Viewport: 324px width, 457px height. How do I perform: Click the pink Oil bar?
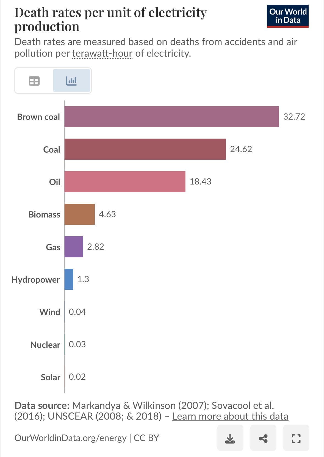tap(125, 181)
